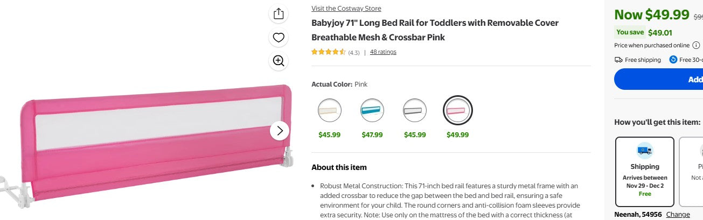Click the free 30-day returns icon
The width and height of the screenshot is (703, 220).
[x=673, y=60]
